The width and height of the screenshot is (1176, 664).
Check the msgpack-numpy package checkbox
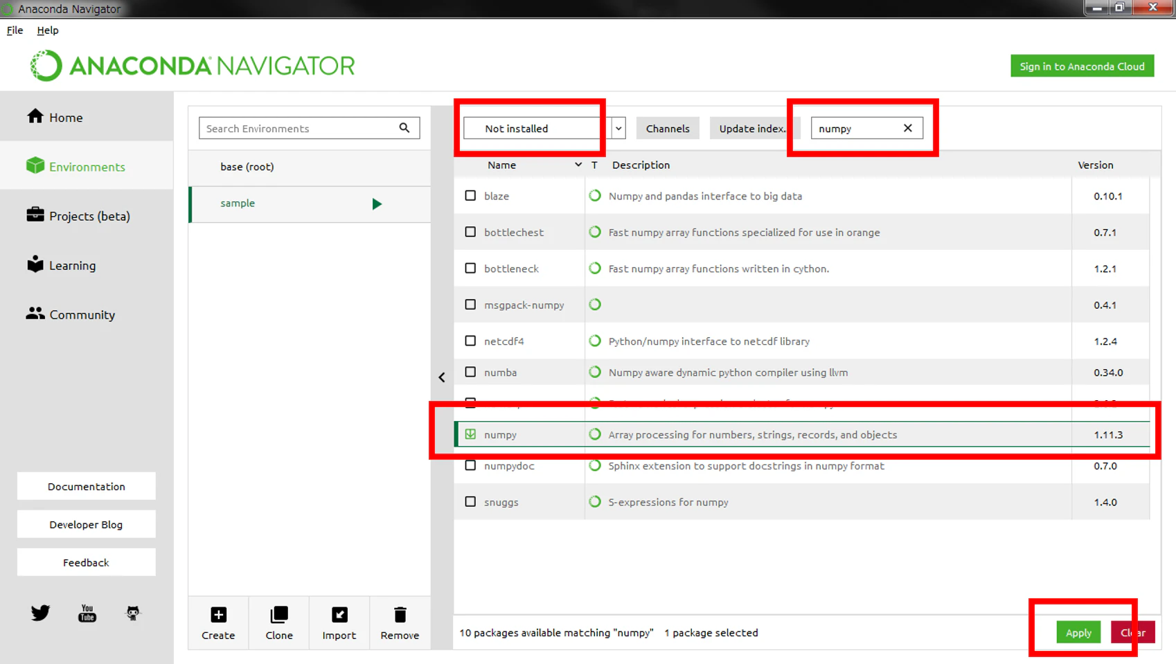tap(470, 305)
